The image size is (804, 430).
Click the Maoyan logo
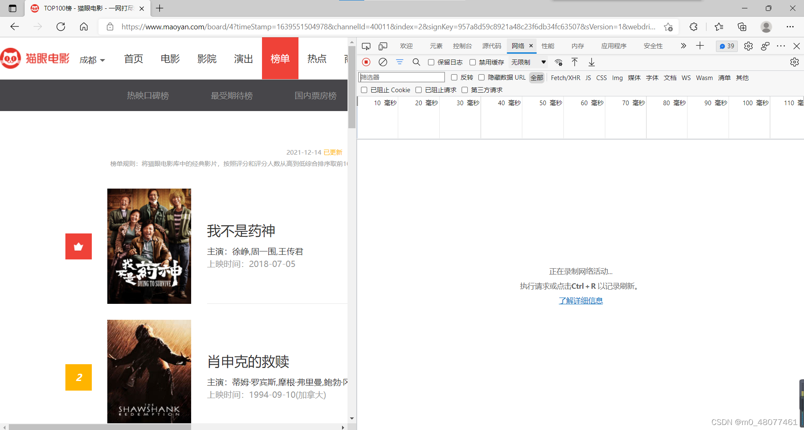(35, 58)
